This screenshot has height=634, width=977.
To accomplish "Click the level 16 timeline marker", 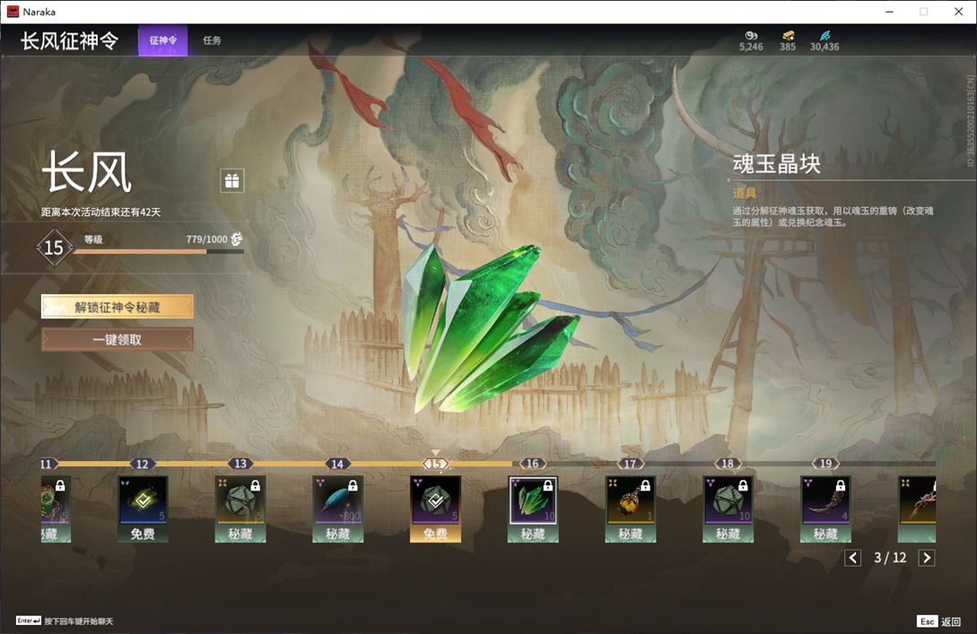I will tap(533, 464).
